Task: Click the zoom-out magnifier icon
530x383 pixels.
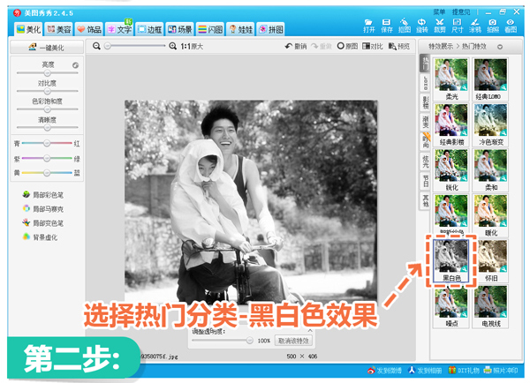Action: click(97, 46)
